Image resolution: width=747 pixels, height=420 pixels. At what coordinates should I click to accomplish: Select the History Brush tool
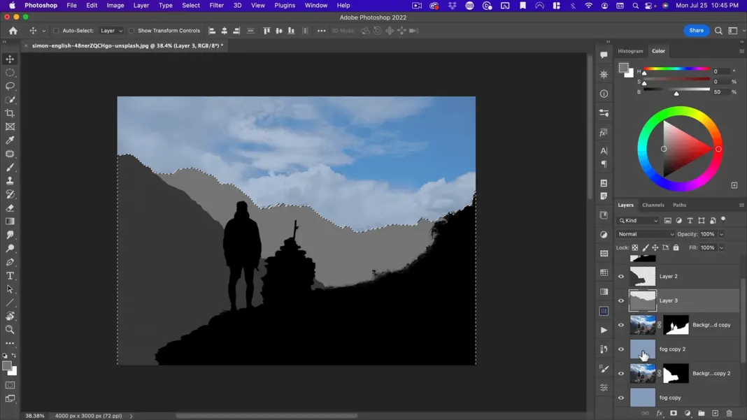10,194
